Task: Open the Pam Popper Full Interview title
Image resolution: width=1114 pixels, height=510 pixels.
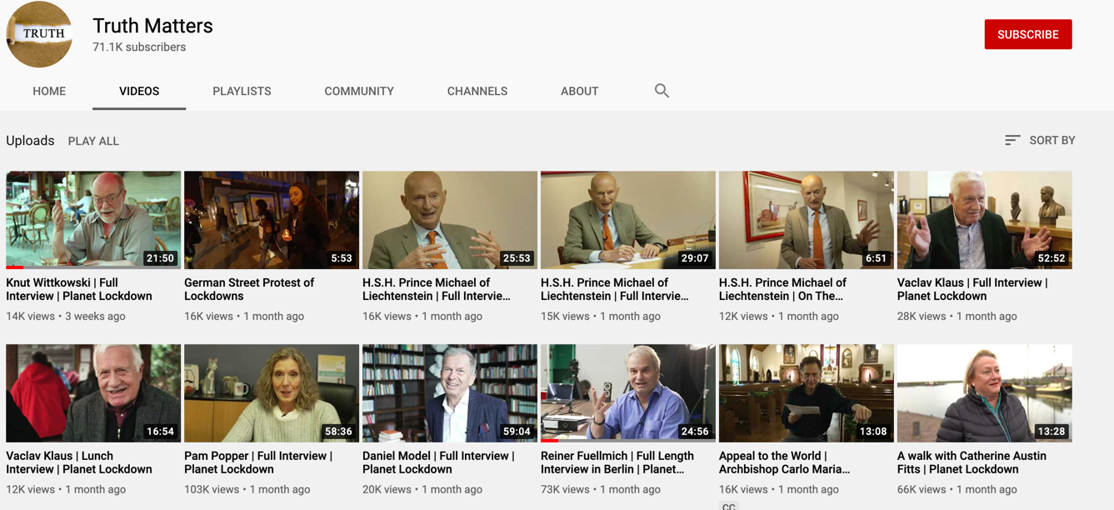Action: (x=258, y=462)
